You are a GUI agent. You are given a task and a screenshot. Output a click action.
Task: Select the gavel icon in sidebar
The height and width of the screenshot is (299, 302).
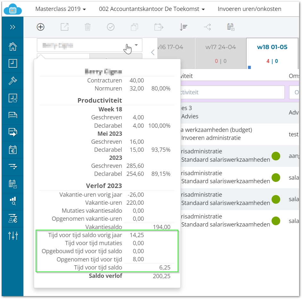pyautogui.click(x=13, y=81)
